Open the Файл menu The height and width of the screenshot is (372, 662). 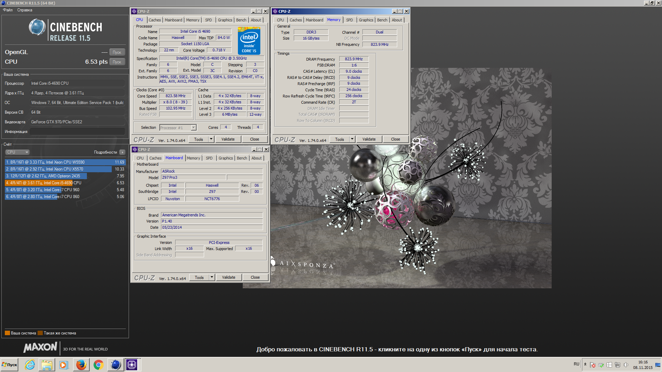[8, 10]
